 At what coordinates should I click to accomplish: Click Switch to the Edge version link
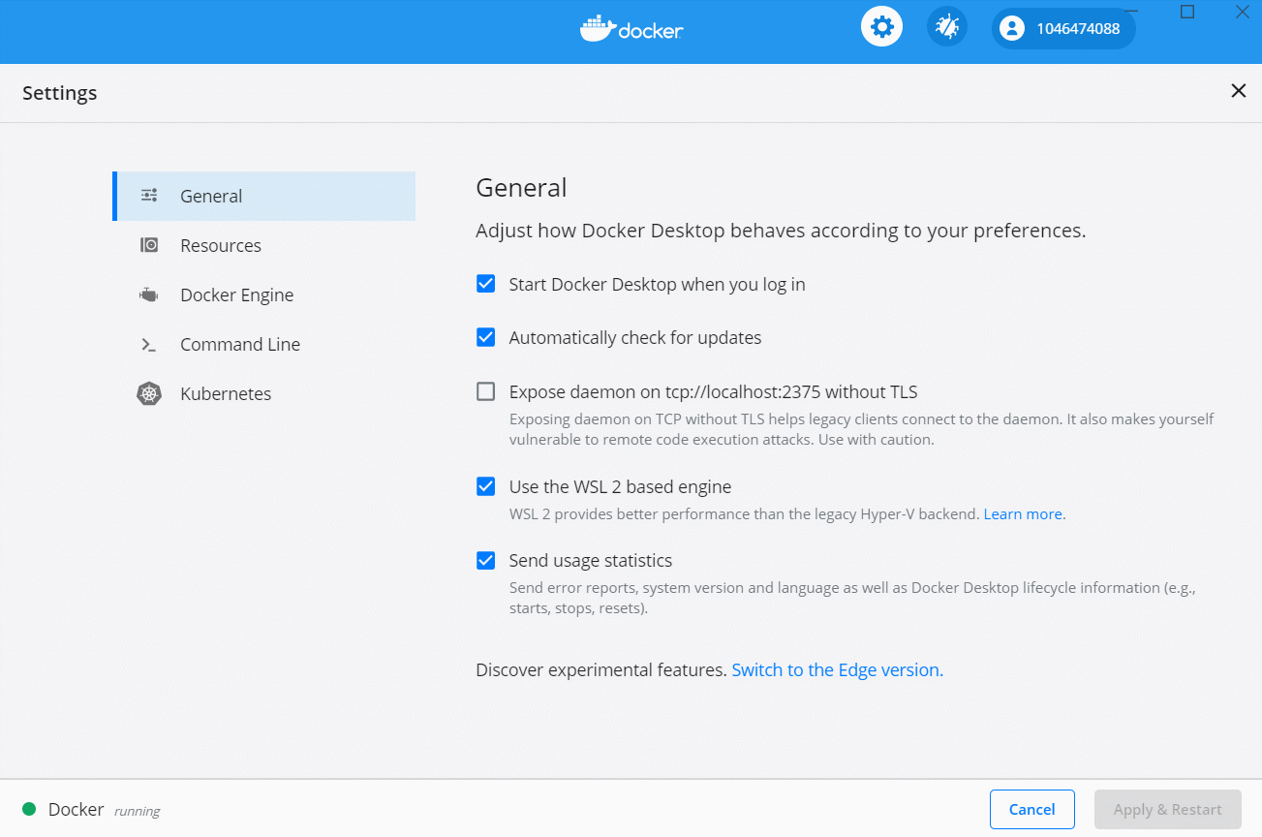tap(837, 669)
